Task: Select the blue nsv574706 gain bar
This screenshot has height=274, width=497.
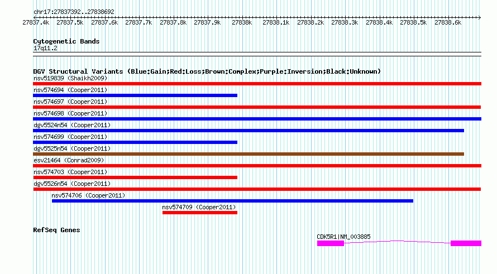Action: coord(232,201)
